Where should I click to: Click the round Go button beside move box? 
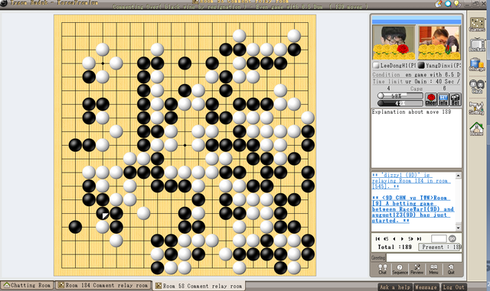(x=452, y=238)
